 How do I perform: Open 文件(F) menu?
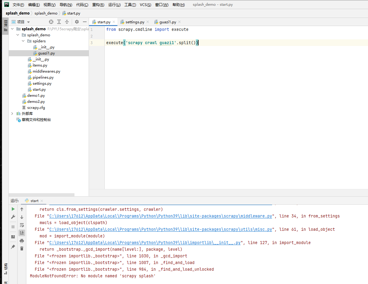pyautogui.click(x=18, y=5)
